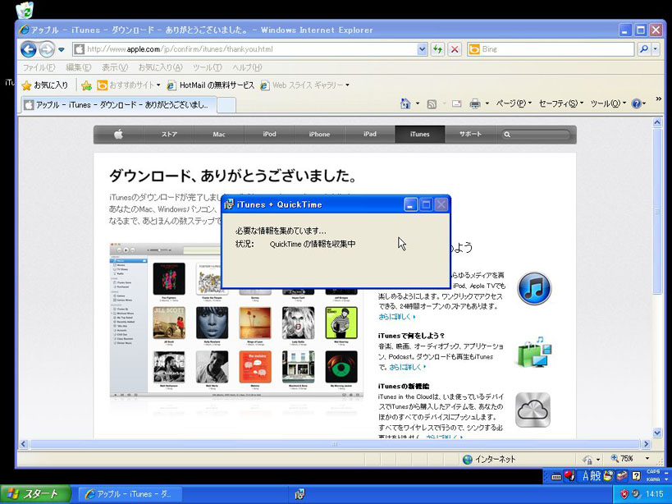
Task: Open recent pages dropdown beside forward arrow
Action: pos(62,50)
